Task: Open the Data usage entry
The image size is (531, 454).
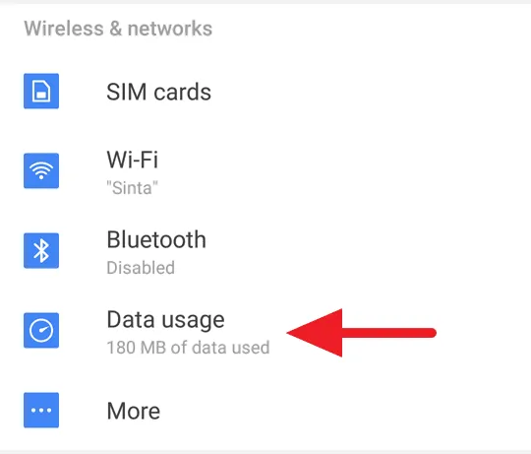Action: (265, 331)
